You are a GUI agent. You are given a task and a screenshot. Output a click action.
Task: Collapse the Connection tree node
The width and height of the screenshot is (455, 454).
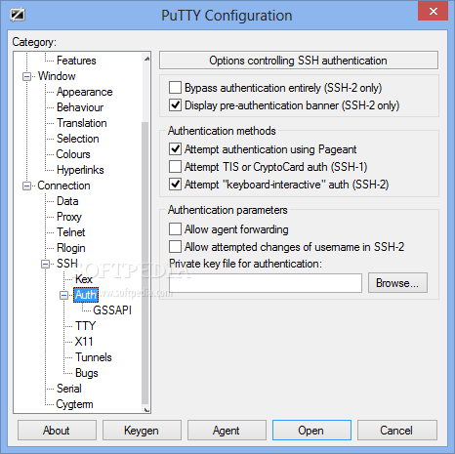click(26, 186)
